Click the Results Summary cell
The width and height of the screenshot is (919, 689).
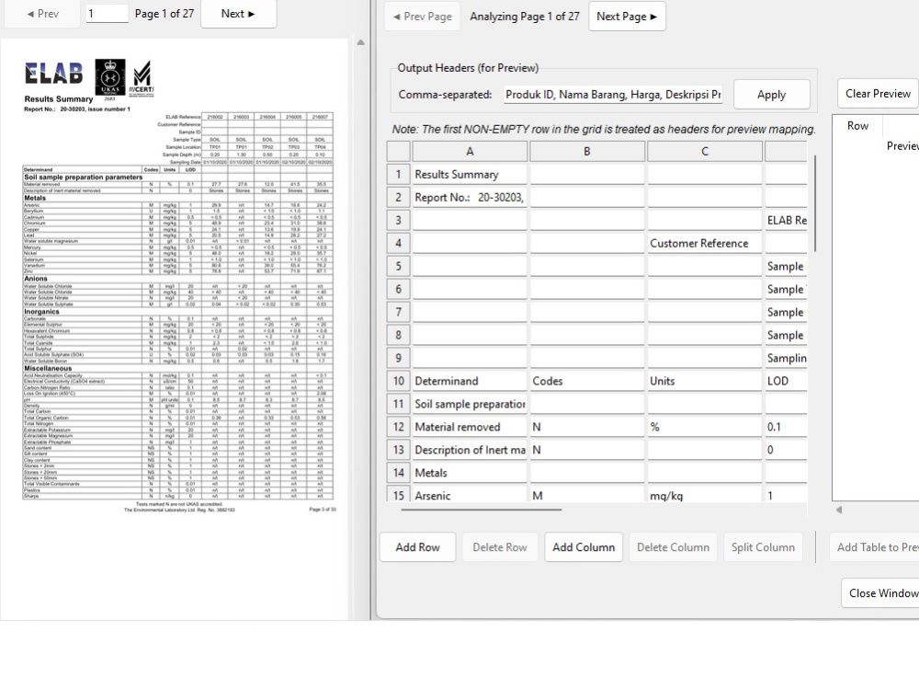coord(470,174)
